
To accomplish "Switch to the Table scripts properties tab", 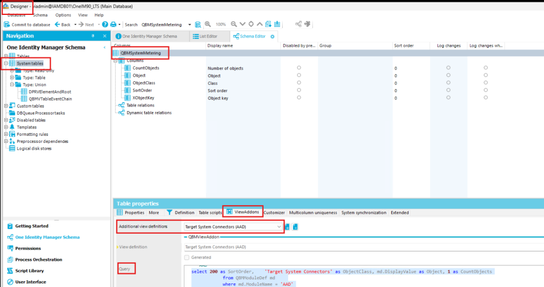I will click(x=210, y=213).
